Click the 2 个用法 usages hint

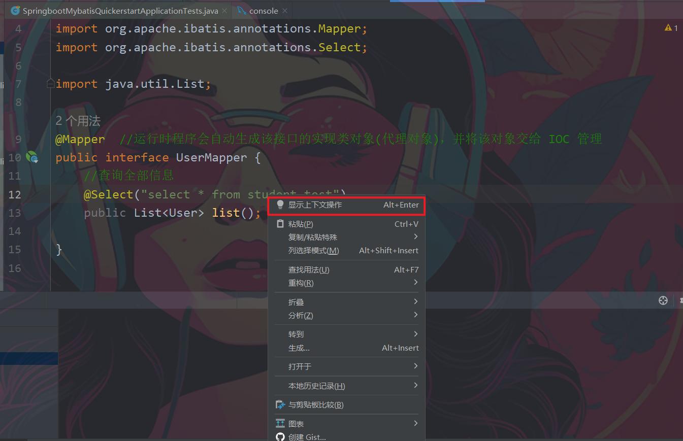coord(78,121)
